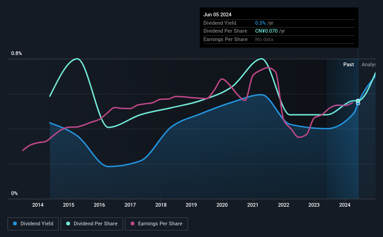The height and width of the screenshot is (237, 383).
Task: Click the blue Dividend Yield legend dot
Action: 15,223
